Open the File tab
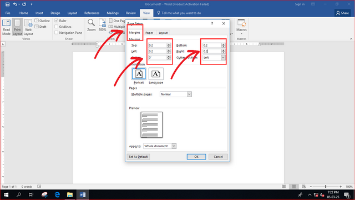 (8, 13)
